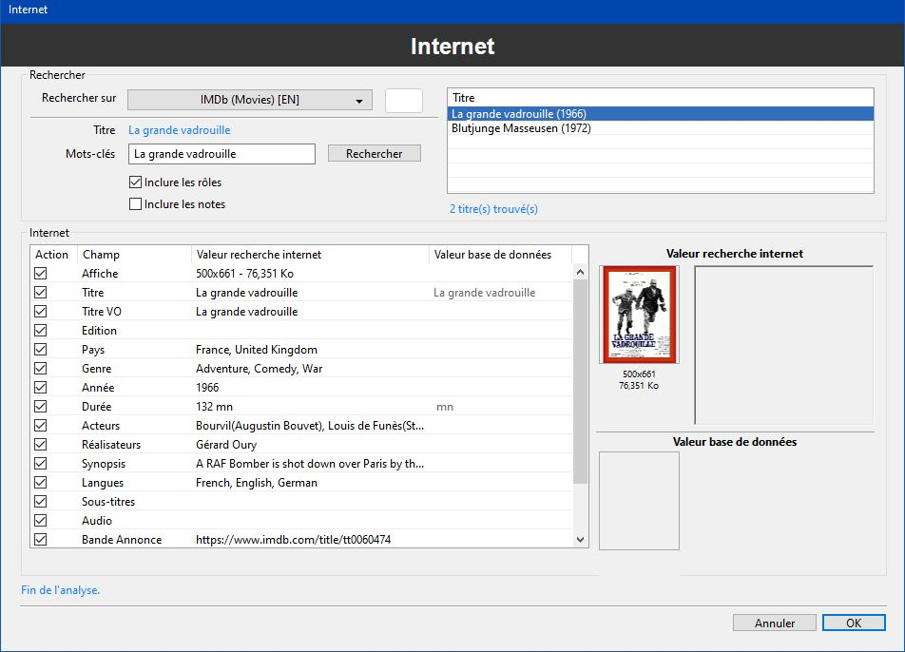Screen dimensions: 905x652
Task: Click the Mots-clés keyword input field
Action: (x=221, y=154)
